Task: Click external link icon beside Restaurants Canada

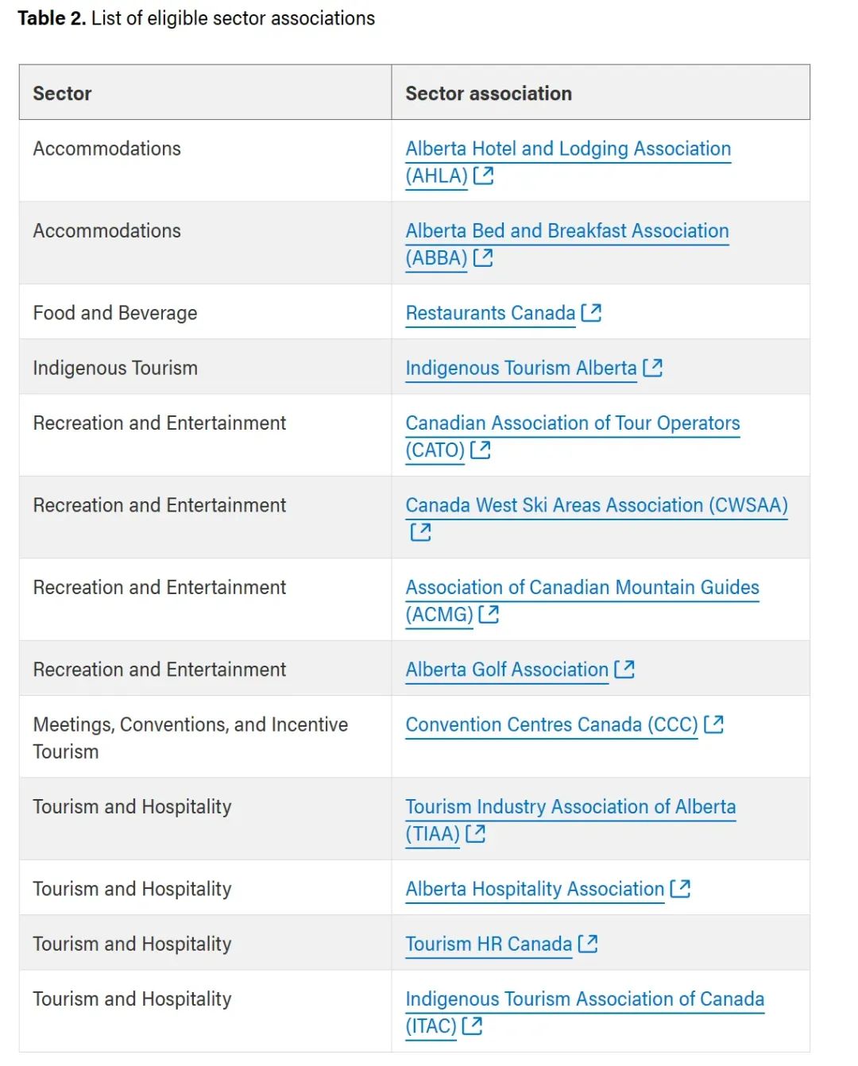Action: [x=591, y=313]
